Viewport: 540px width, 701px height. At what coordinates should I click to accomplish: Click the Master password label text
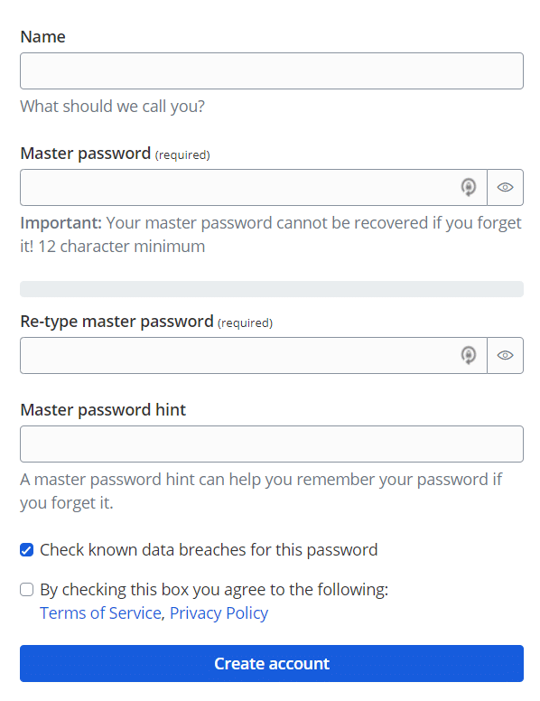[86, 154]
